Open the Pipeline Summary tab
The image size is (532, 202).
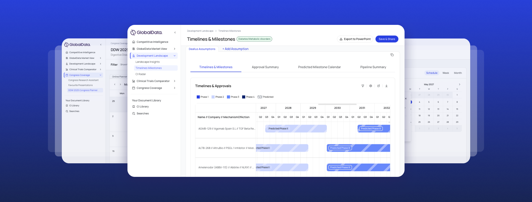(x=373, y=67)
